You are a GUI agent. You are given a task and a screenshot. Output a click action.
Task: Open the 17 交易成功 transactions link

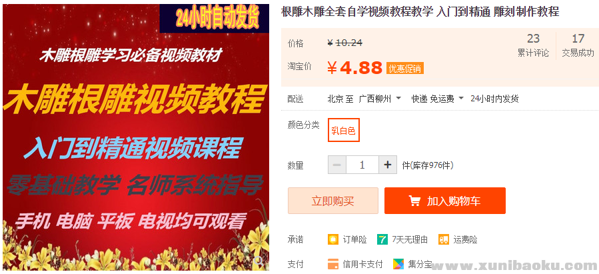pyautogui.click(x=578, y=45)
